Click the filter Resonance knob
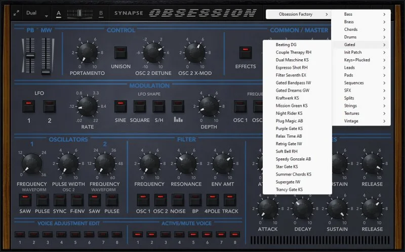The image size is (405, 252). tap(186, 163)
